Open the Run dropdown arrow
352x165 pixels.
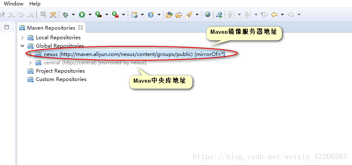[90, 15]
